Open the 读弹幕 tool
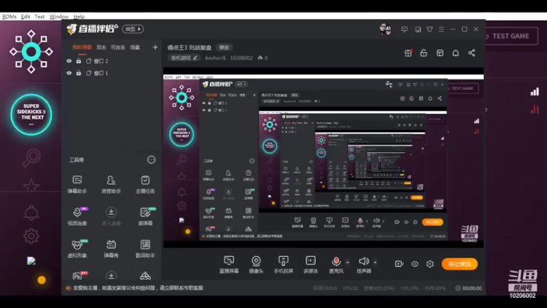Image resolution: width=547 pixels, height=308 pixels. click(x=145, y=216)
